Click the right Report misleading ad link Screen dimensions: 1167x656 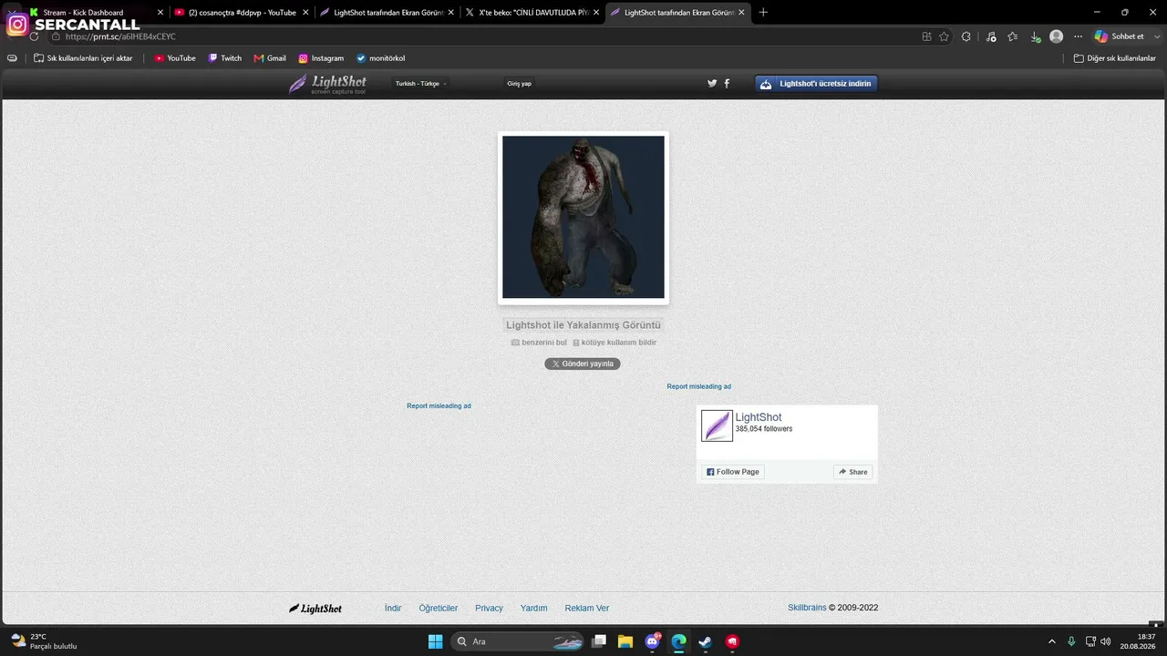698,386
